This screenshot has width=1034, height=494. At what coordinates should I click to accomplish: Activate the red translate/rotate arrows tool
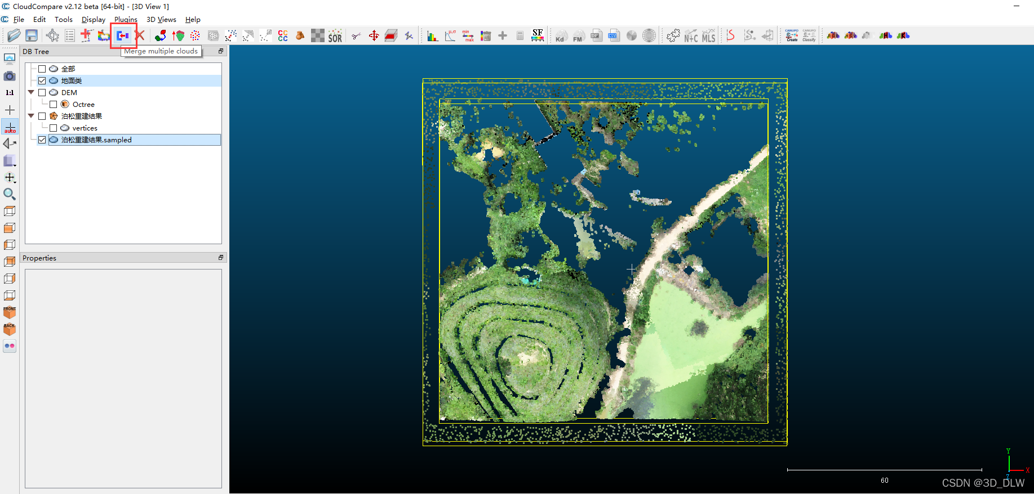coord(374,35)
